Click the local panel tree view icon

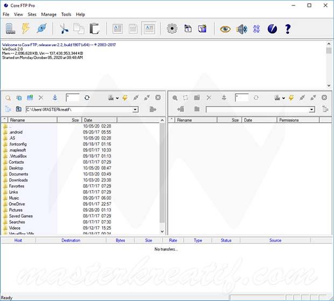8,109
